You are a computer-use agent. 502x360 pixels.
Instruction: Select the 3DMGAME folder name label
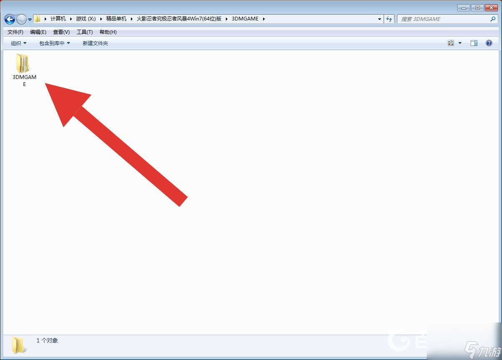point(24,81)
